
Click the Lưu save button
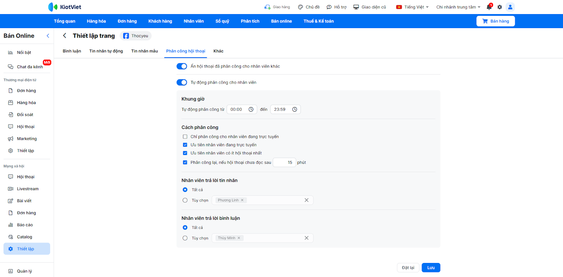tap(431, 268)
